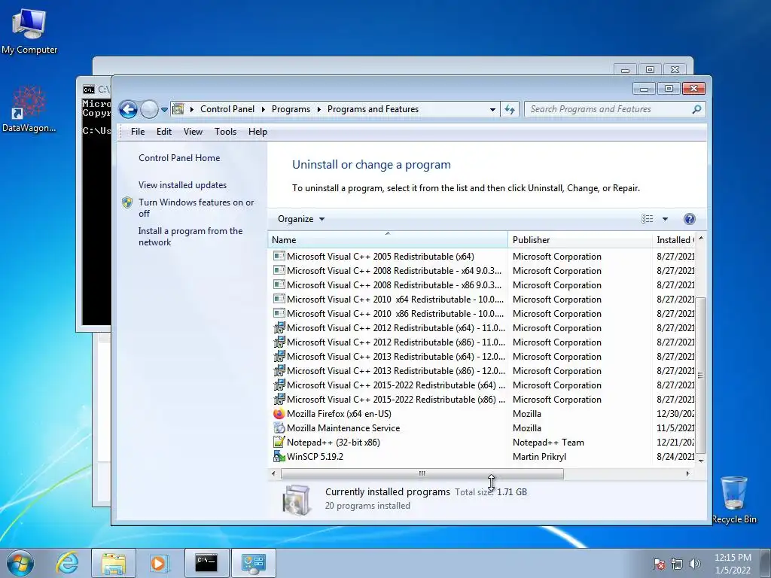Select Visual C++ 2008 x64 9.0.3 icon

pos(279,270)
